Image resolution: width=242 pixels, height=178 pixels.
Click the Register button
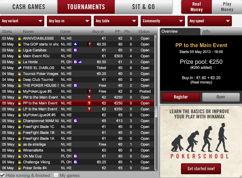coord(181,97)
